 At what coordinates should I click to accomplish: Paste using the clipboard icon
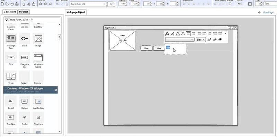34,4
